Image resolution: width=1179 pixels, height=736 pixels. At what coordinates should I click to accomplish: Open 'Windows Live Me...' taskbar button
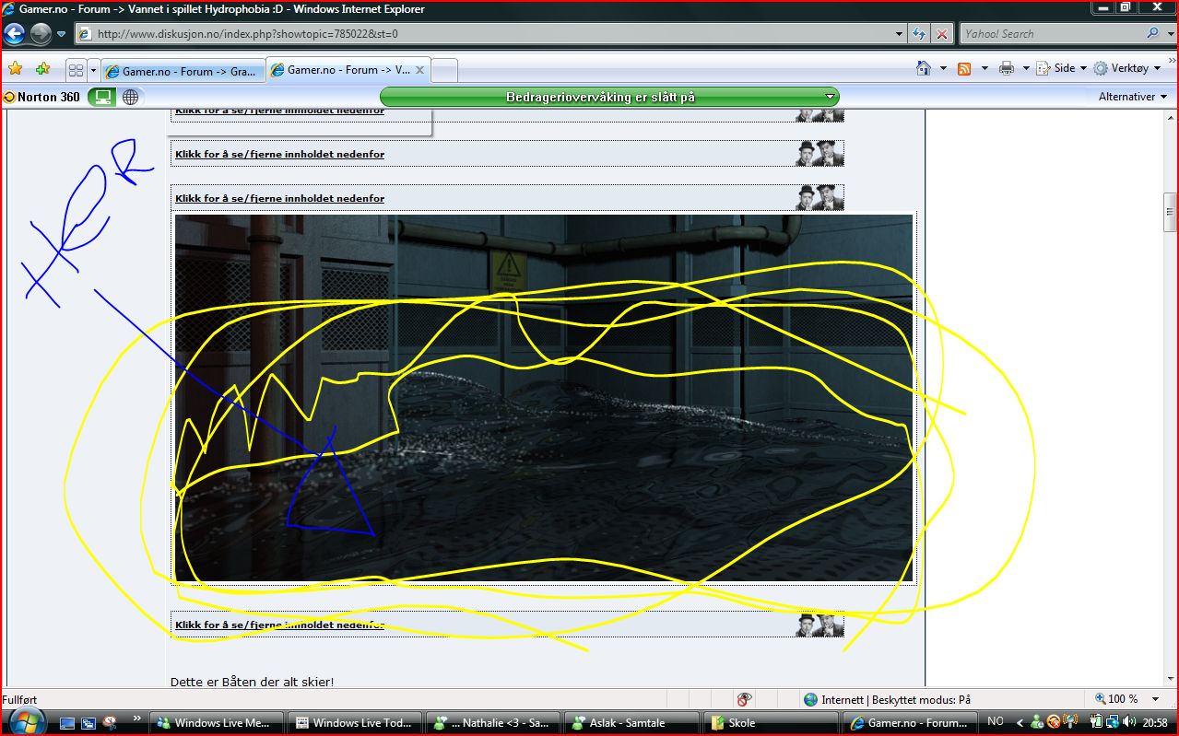point(217,723)
